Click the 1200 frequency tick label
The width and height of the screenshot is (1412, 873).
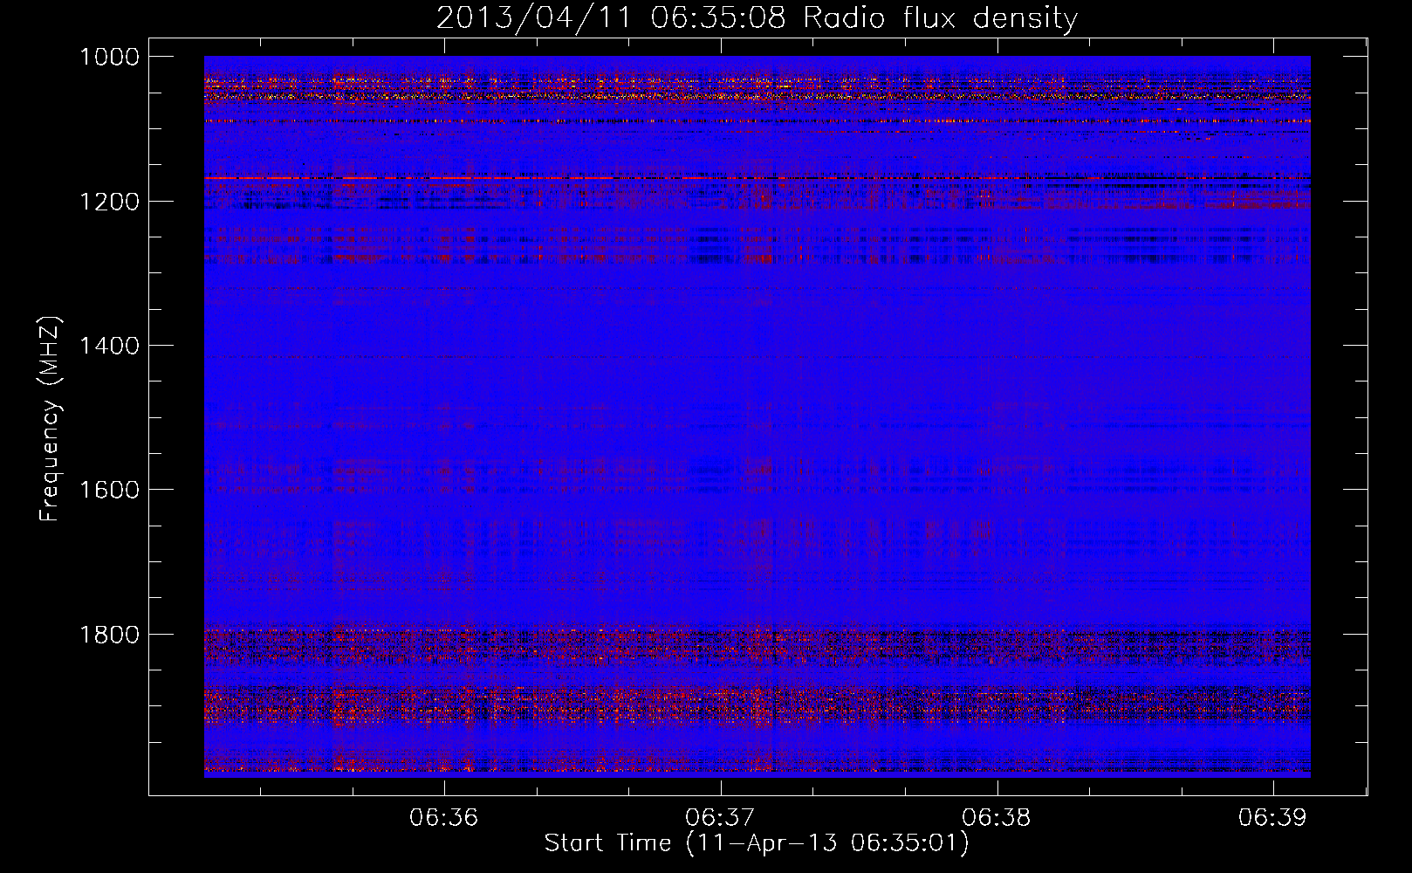tap(109, 202)
